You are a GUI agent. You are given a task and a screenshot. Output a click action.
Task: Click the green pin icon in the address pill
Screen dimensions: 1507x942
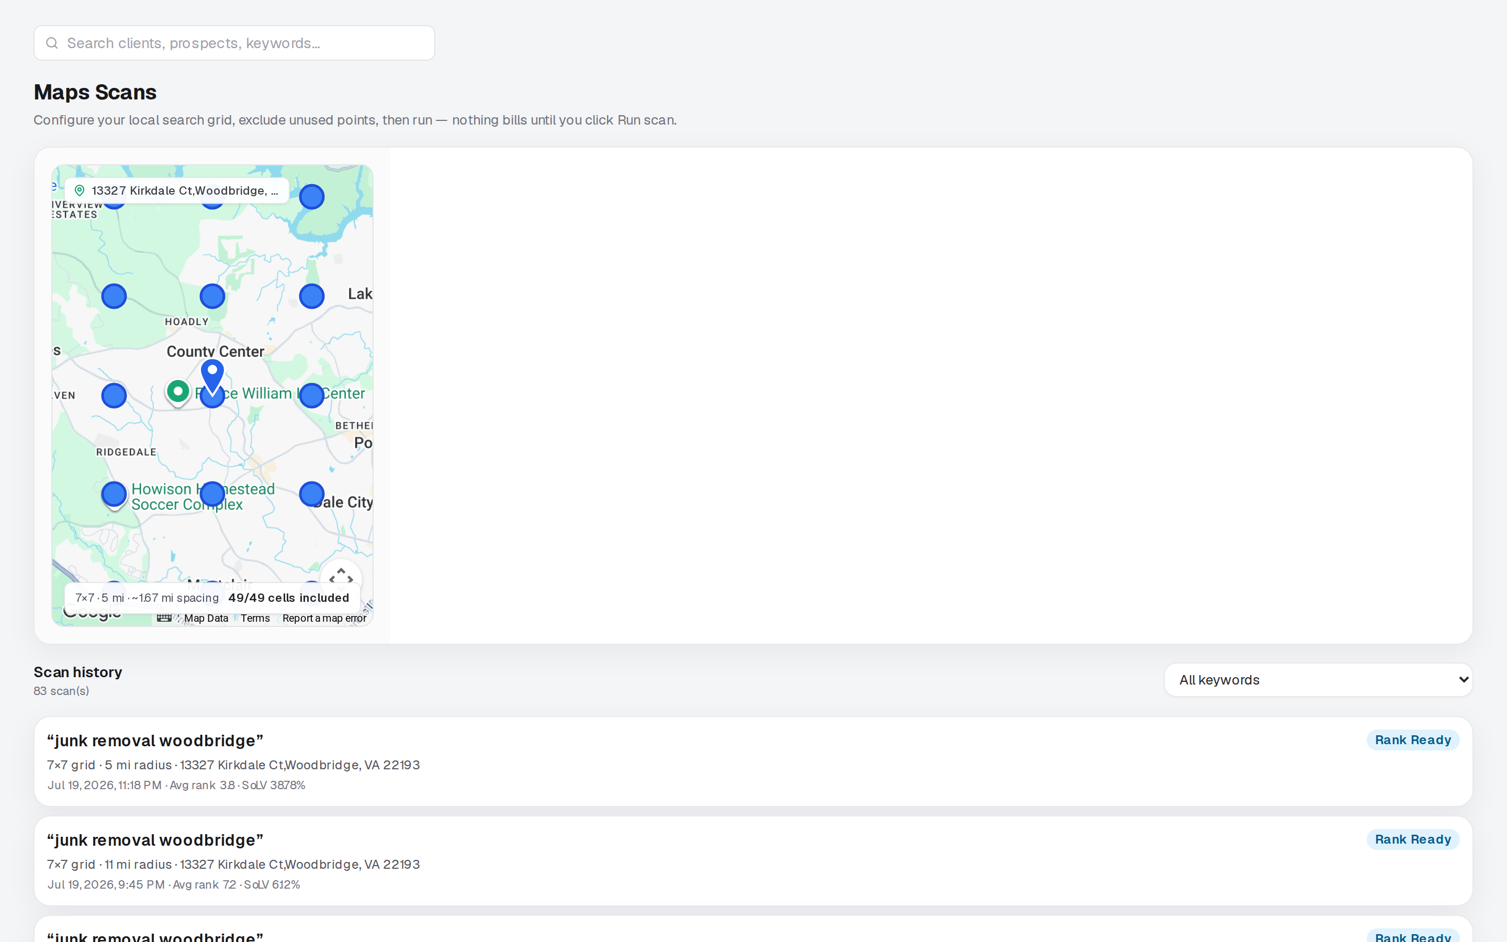tap(80, 190)
